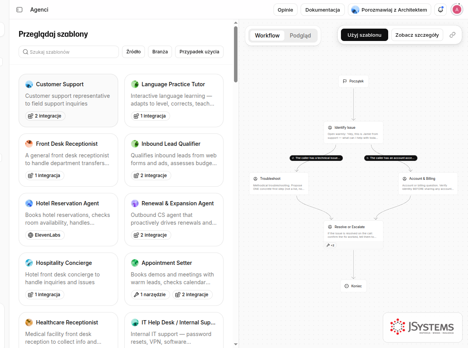Click the Renewal & Expansion Agent avatar icon

[135, 203]
